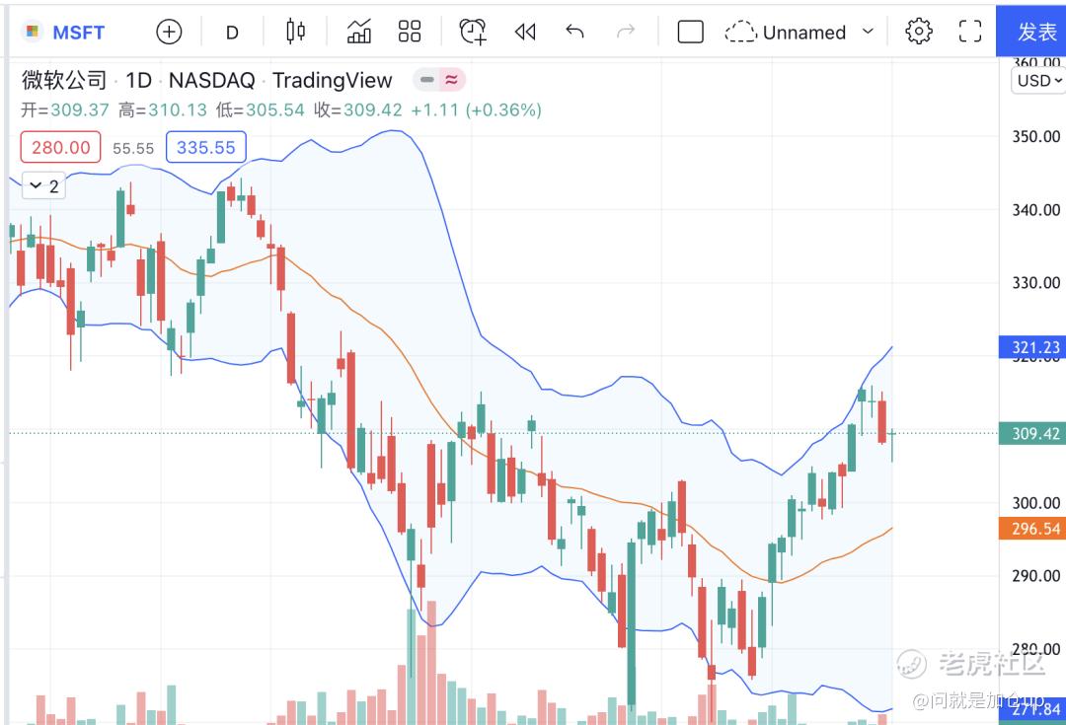
Task: Enter fullscreen mode on the chart
Action: click(970, 32)
